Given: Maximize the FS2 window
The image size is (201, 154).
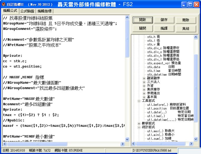Looking at the screenshot, I should pyautogui.click(x=190, y=5).
